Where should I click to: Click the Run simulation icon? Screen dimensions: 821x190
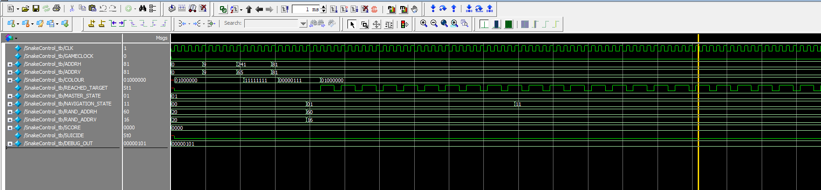click(334, 9)
